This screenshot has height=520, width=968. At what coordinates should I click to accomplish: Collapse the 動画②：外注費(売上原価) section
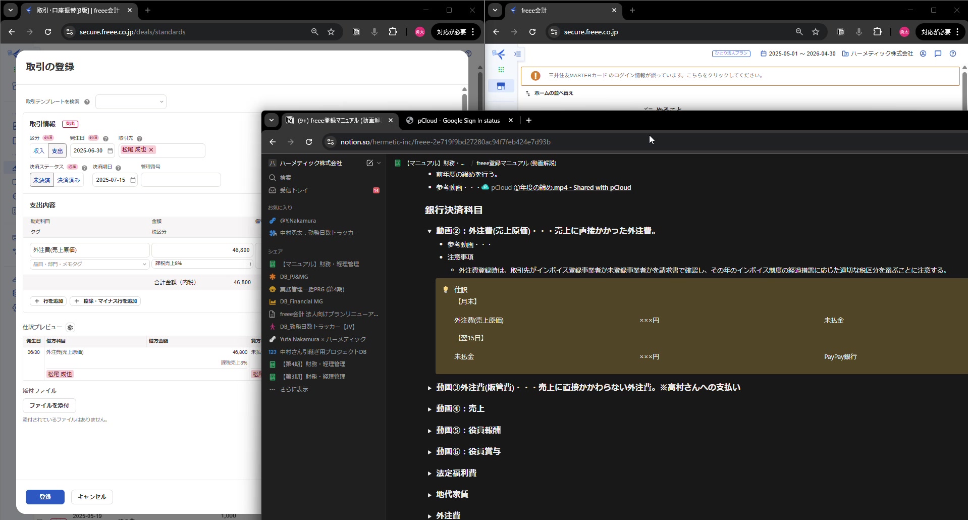click(x=429, y=231)
